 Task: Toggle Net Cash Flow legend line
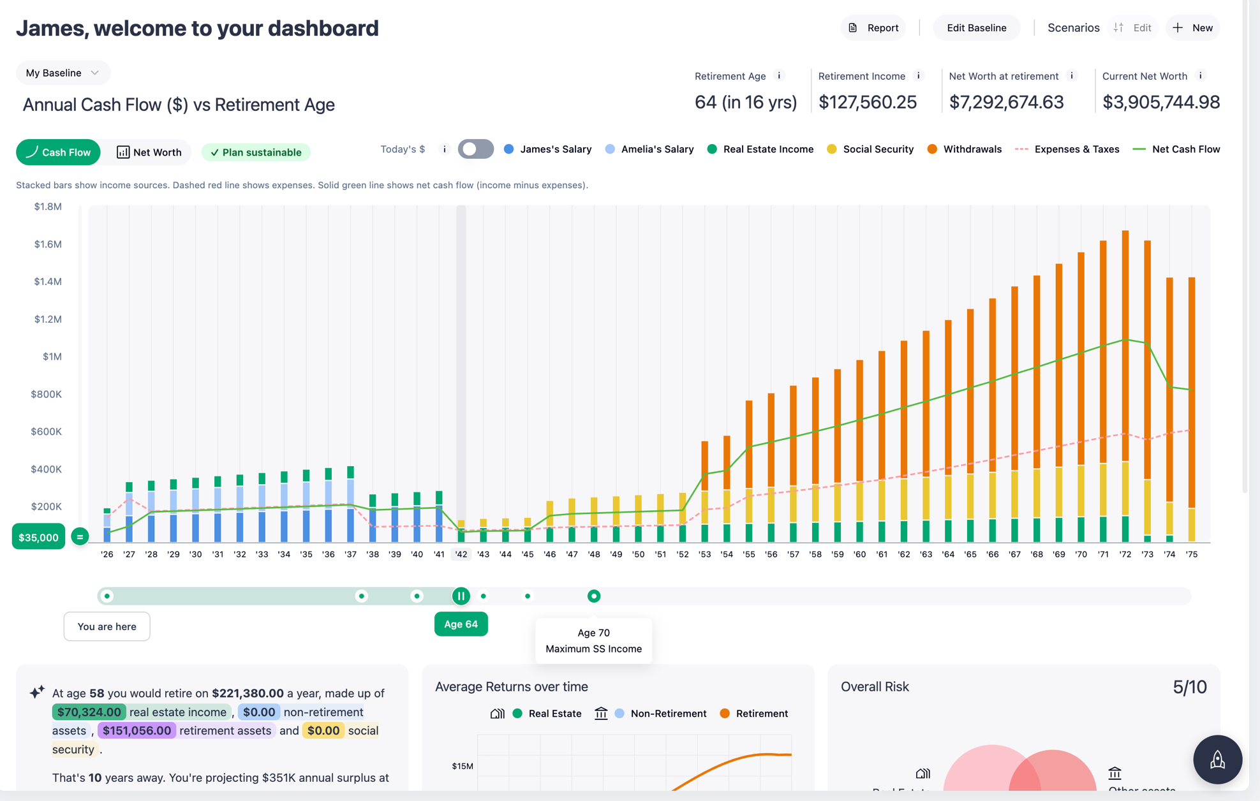(x=1176, y=149)
